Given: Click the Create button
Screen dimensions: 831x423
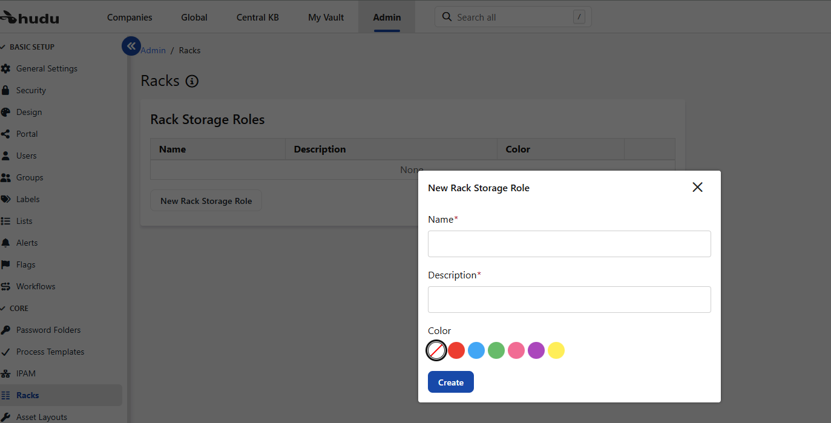Looking at the screenshot, I should coord(451,382).
